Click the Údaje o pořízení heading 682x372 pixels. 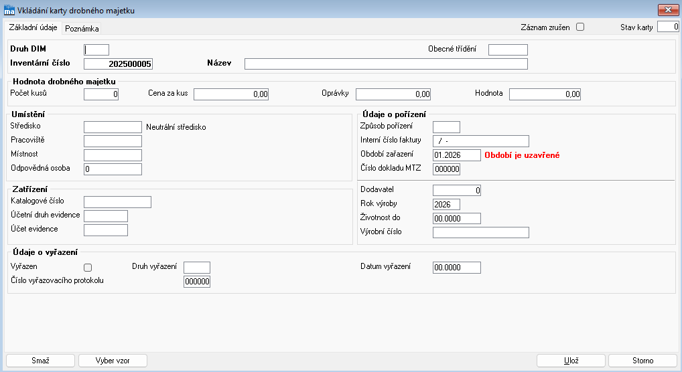click(394, 114)
